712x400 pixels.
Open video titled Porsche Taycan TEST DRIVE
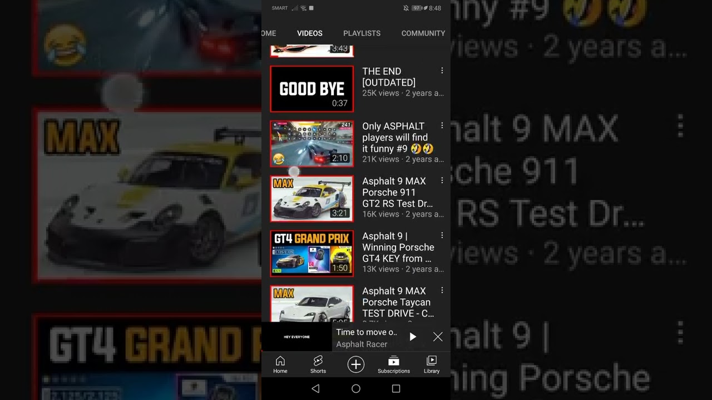click(398, 302)
